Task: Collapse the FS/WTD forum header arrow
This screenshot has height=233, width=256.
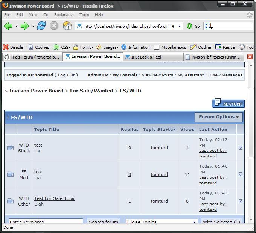Action: tap(8, 118)
